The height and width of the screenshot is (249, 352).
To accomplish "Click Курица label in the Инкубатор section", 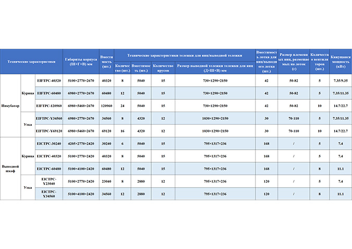I will 28,93.
